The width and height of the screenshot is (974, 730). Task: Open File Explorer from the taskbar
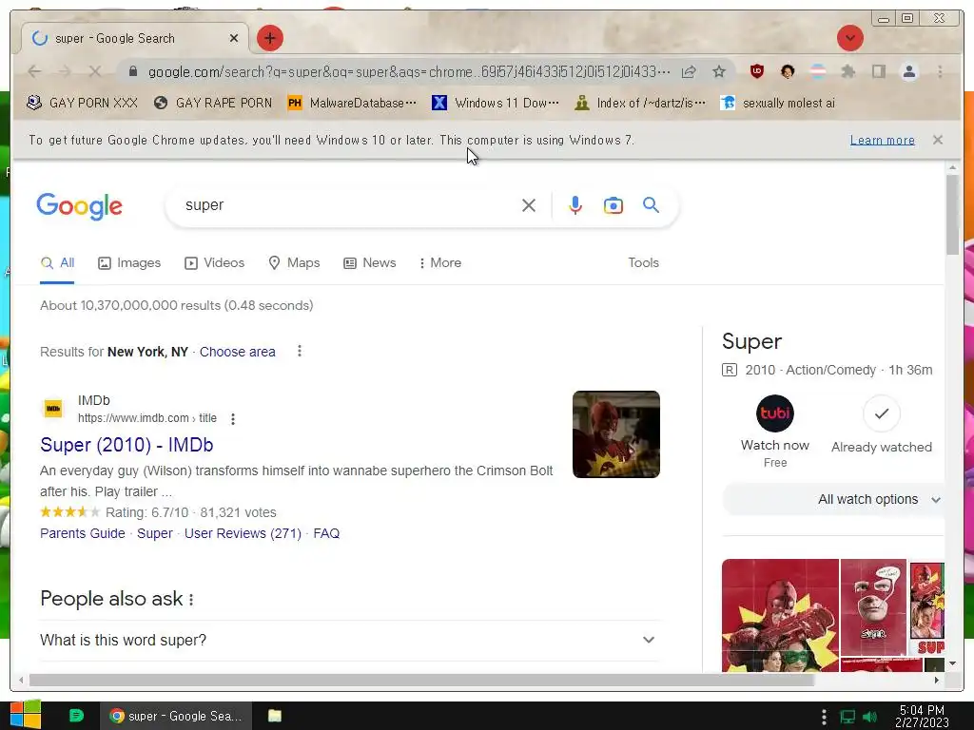pyautogui.click(x=275, y=716)
